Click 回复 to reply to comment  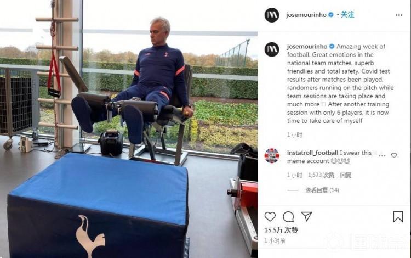(x=345, y=175)
